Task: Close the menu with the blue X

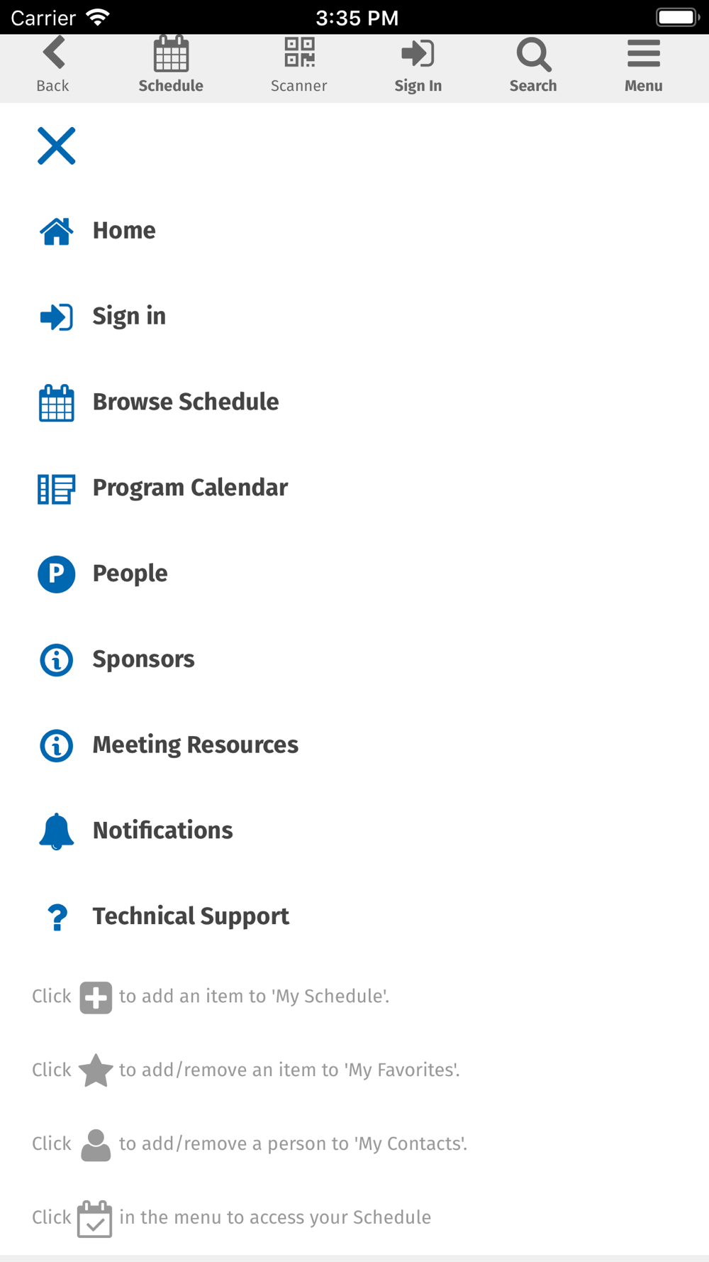Action: (x=57, y=146)
